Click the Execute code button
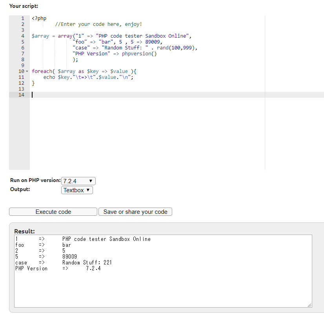This screenshot has width=324, height=317. point(53,212)
